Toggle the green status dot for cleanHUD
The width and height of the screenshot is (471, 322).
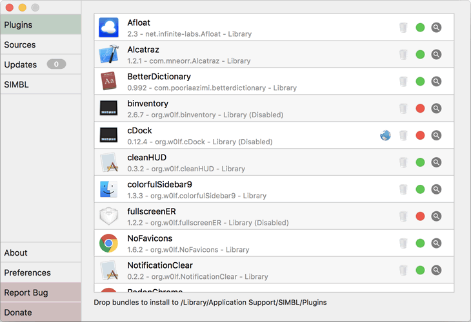click(x=420, y=162)
